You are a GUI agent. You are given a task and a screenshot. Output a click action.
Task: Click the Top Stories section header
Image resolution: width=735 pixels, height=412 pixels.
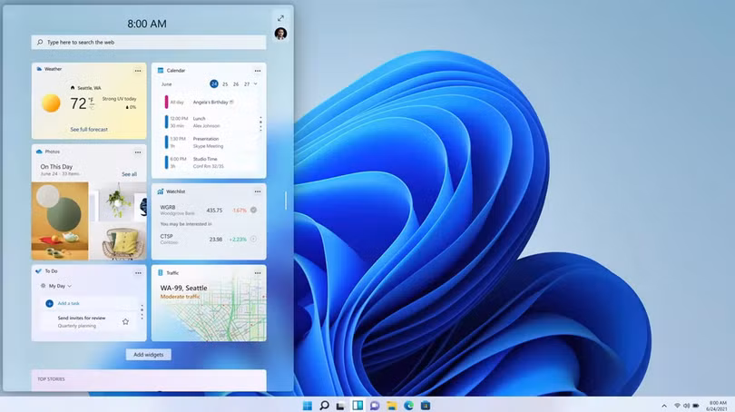51,379
